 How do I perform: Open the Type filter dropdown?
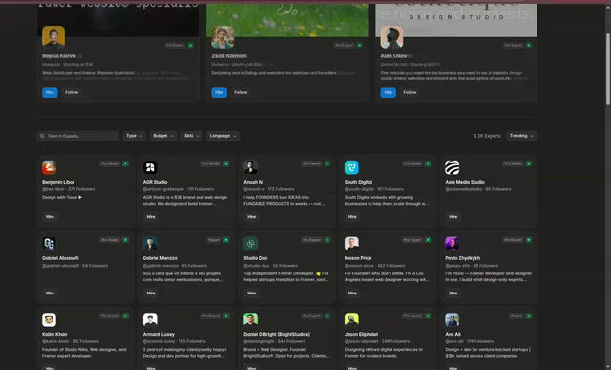click(x=134, y=136)
